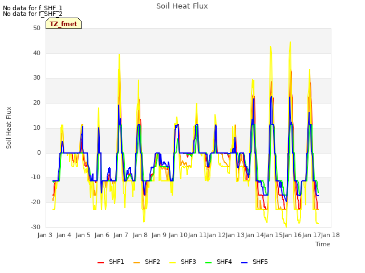The image size is (365, 273).
Task: Click the Jan 11 x-axis tick label
Action: (197, 235)
